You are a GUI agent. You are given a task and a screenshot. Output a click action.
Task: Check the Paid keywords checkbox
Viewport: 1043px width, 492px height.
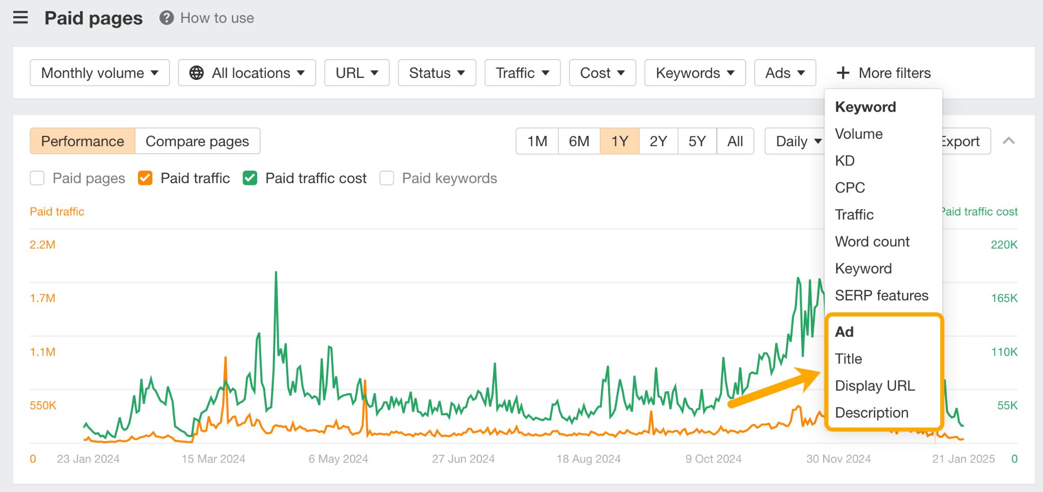point(387,178)
